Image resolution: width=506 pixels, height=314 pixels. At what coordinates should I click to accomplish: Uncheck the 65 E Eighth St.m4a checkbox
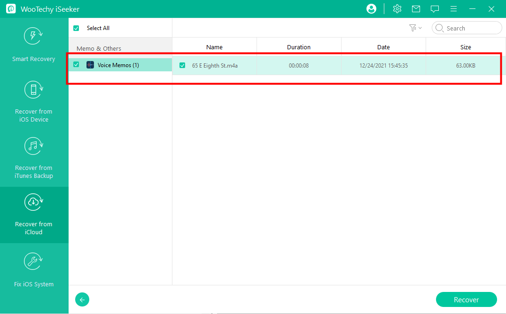tap(182, 66)
